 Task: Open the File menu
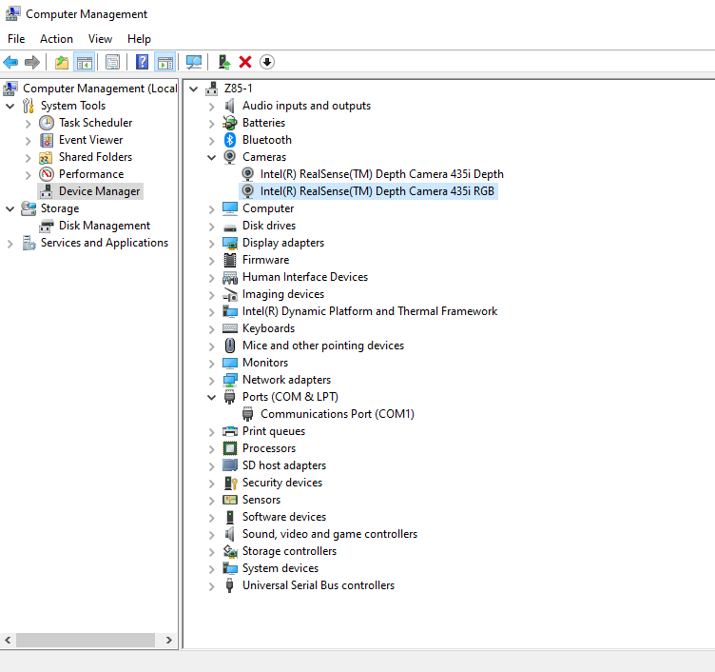click(16, 39)
